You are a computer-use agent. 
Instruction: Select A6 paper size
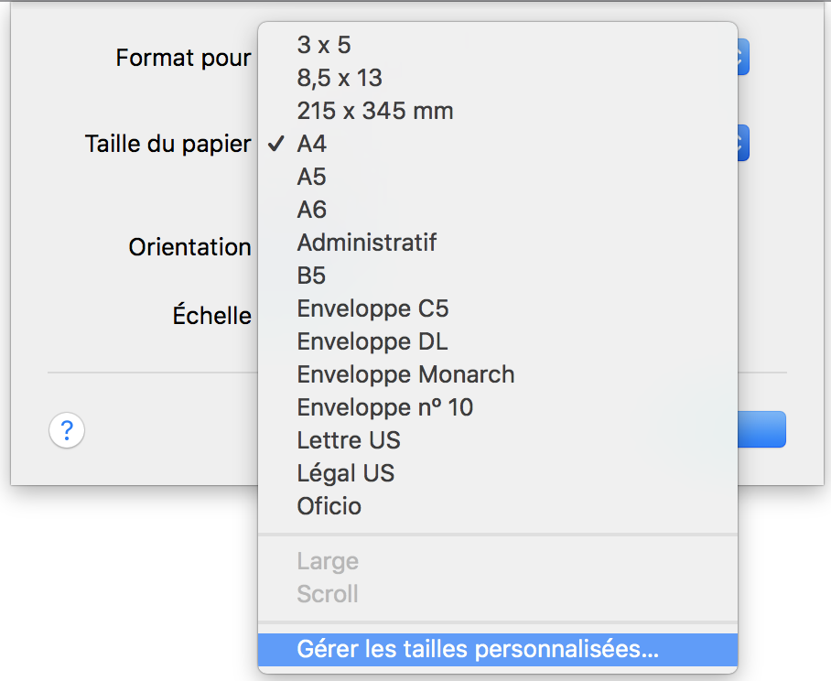click(x=312, y=210)
